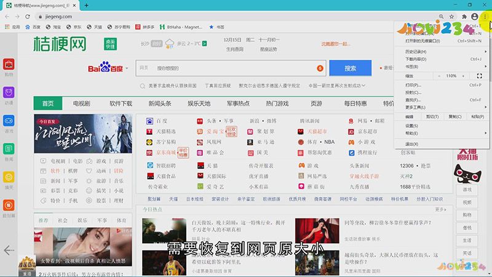This screenshot has width=492, height=277.
Task: Click the 今日首发 game banner image
Action: click(83, 134)
